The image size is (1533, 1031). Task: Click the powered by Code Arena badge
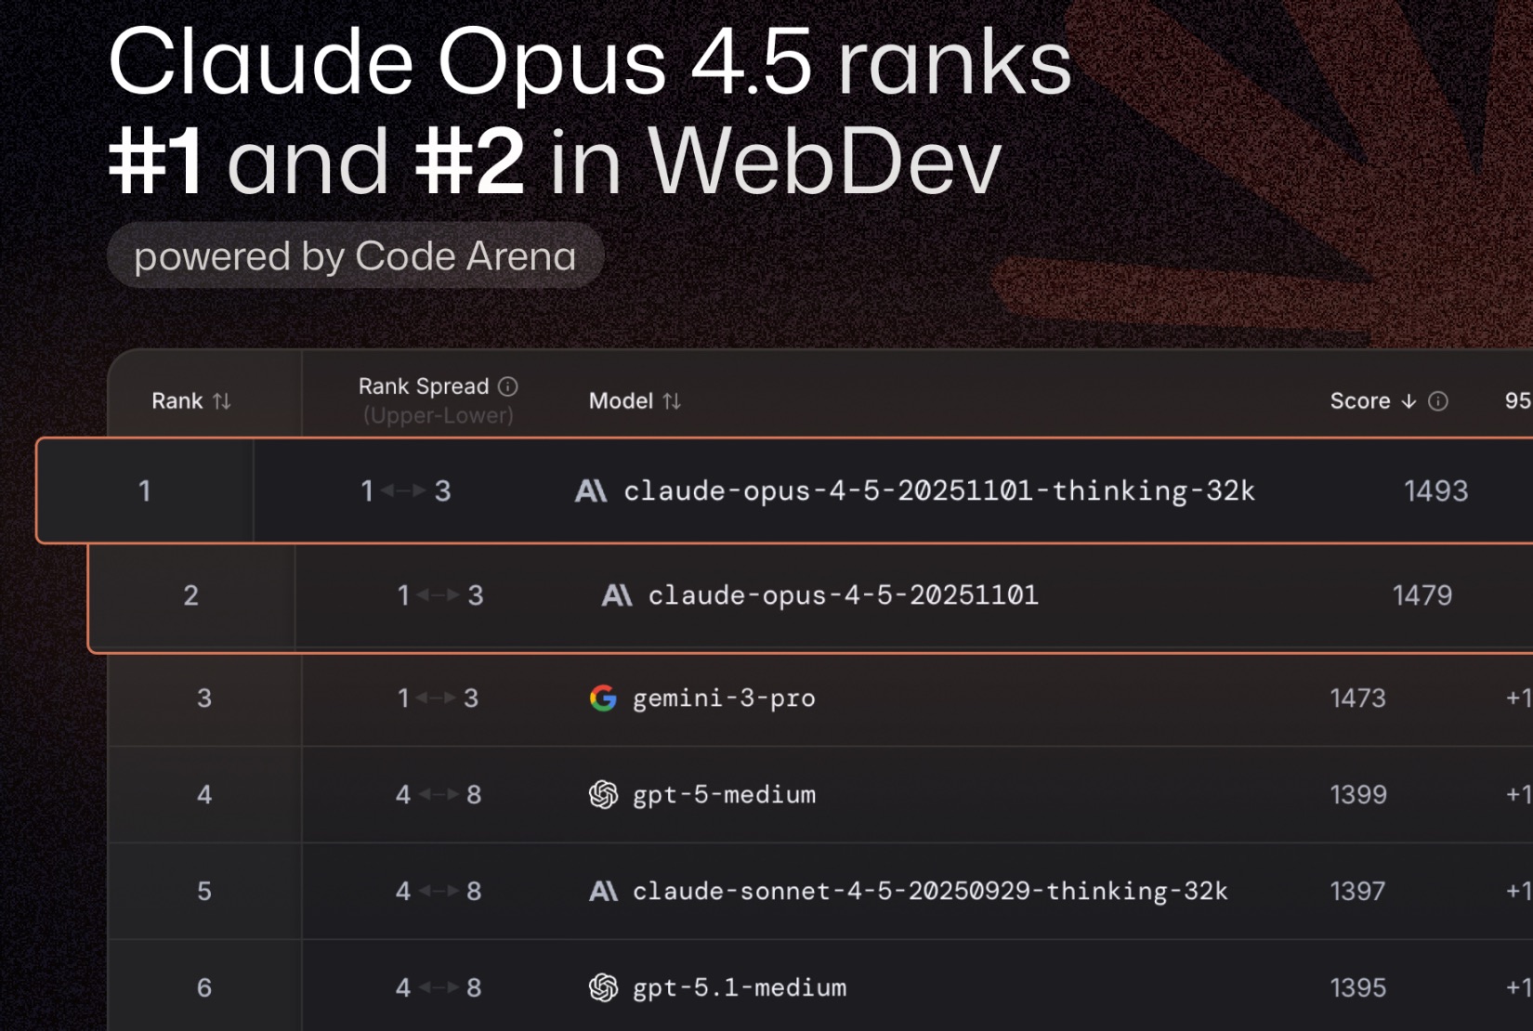click(356, 255)
